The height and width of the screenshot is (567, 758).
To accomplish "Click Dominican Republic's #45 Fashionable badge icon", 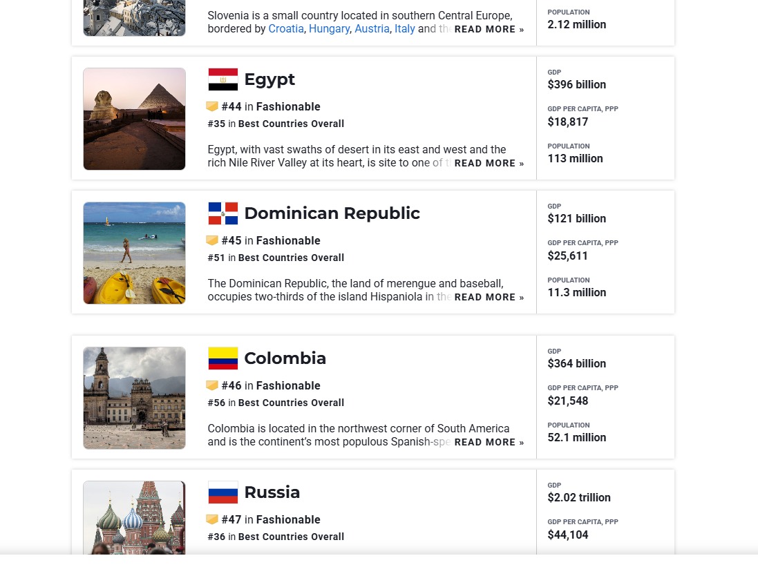I will point(212,240).
